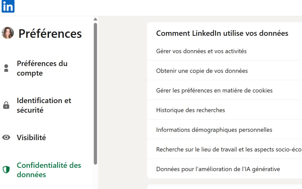This screenshot has width=302, height=189.
Task: Select the eye icon beside Visibilité
Action: coord(6,138)
